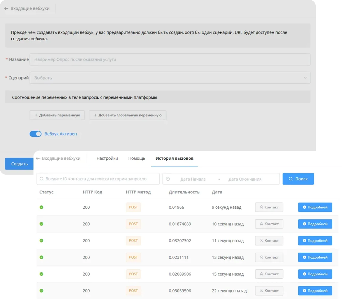Click green status icon in 22 секунды назад row
The width and height of the screenshot is (342, 299).
coord(42,291)
